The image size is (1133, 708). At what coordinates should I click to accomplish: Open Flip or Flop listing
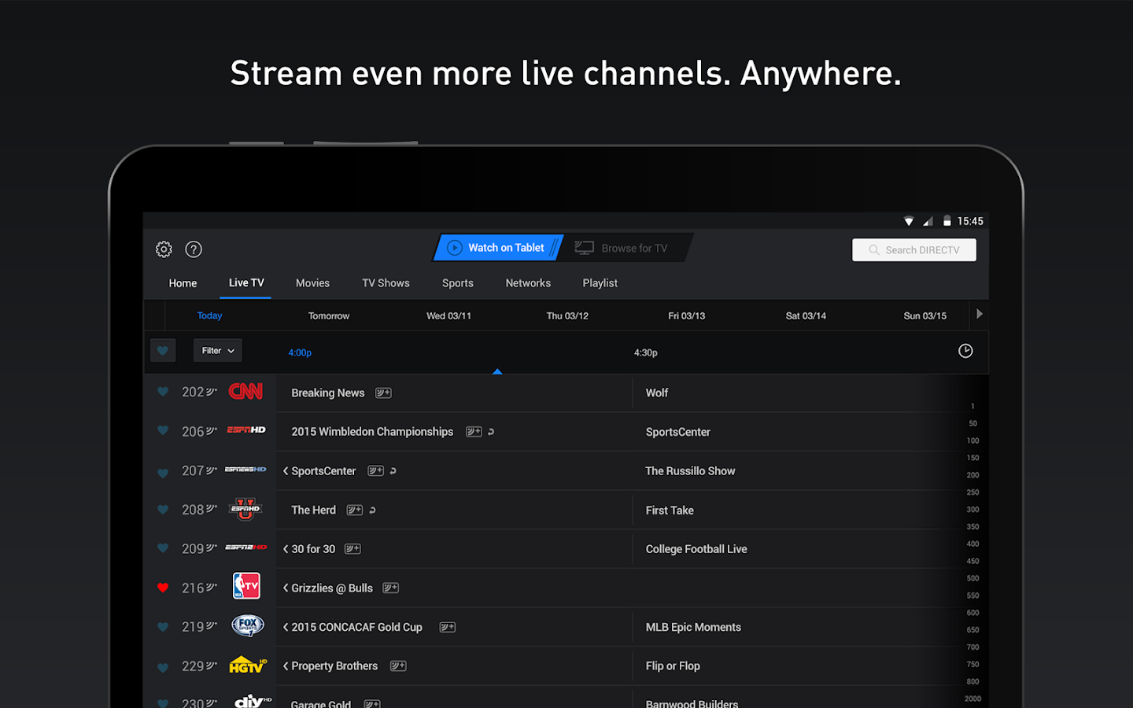(673, 666)
